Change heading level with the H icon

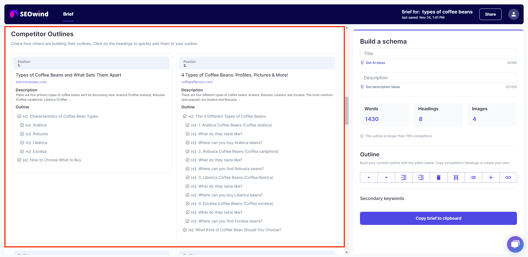point(456,177)
